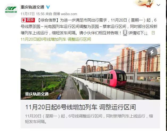Screen dimensions: 167x131
Task: Click the double down arrows after 详情如下
Action: click(x=146, y=33)
